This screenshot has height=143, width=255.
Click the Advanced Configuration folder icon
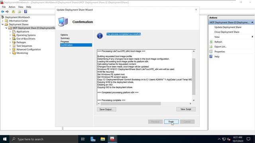[14, 49]
